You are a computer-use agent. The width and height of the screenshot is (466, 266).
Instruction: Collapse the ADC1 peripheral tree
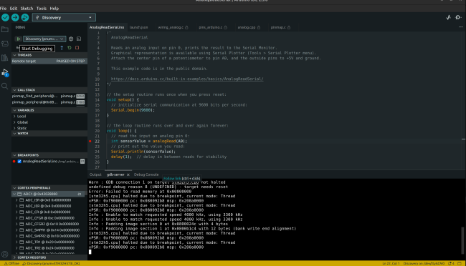(14, 194)
